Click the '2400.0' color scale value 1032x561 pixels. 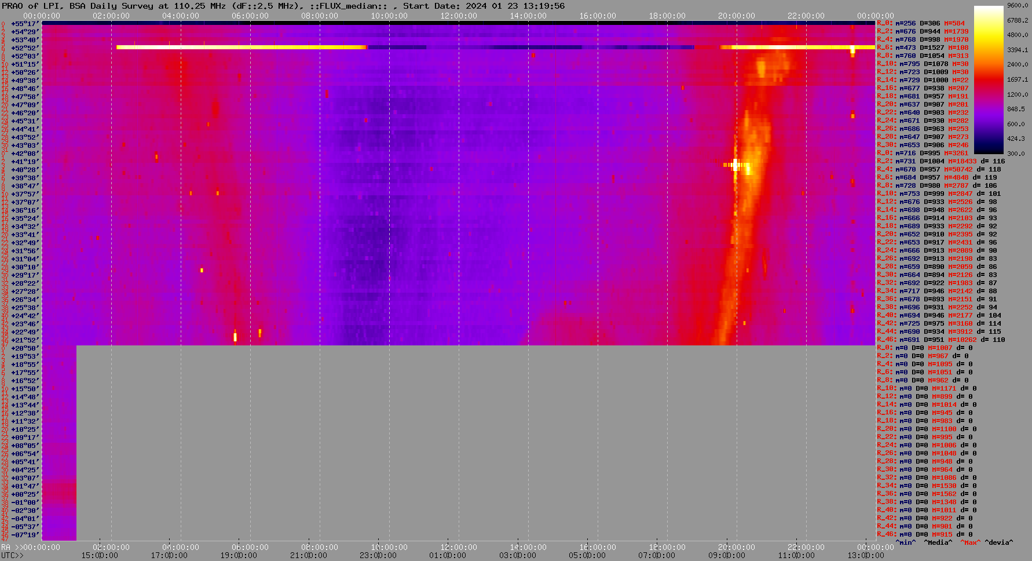click(1018, 64)
